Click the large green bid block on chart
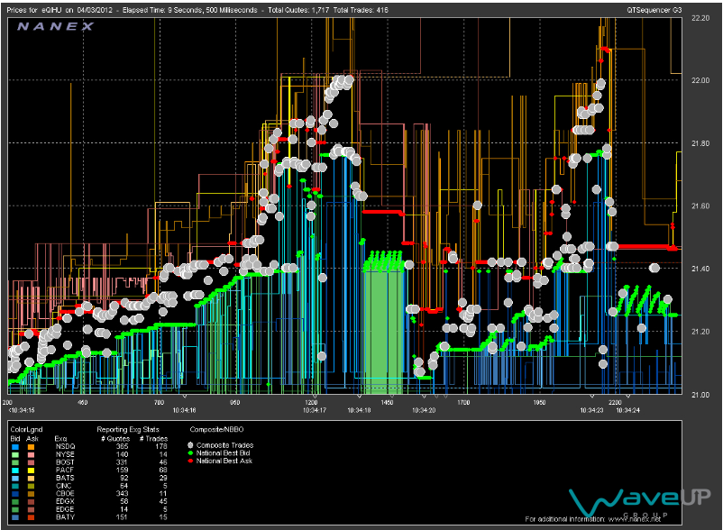 [383, 329]
